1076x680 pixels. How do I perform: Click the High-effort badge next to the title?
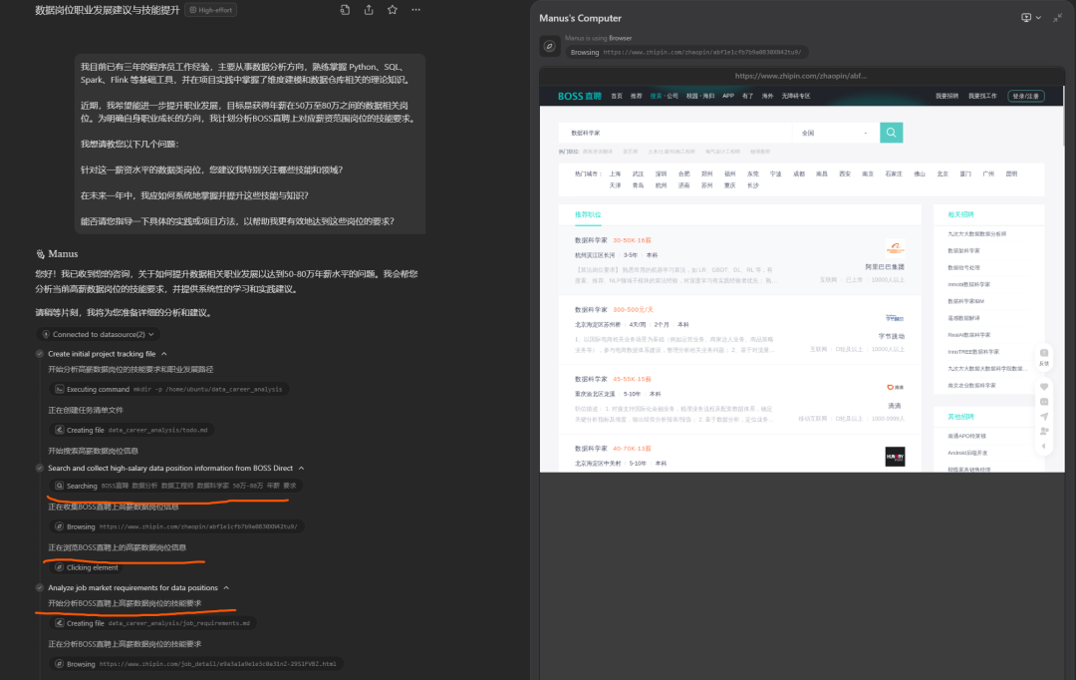coord(210,10)
